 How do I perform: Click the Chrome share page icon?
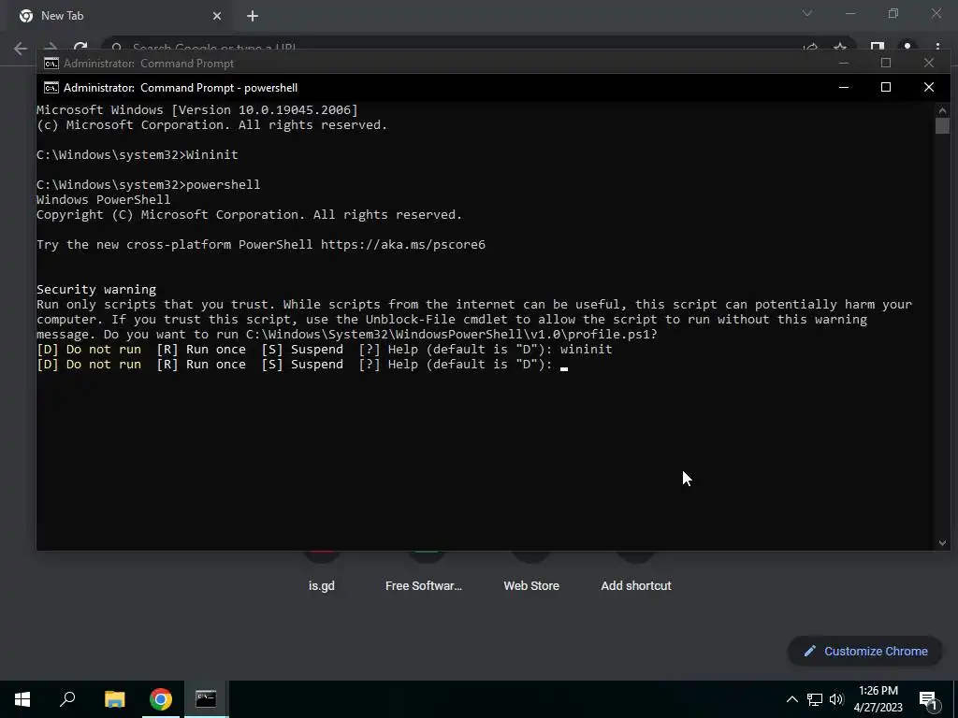[x=811, y=48]
